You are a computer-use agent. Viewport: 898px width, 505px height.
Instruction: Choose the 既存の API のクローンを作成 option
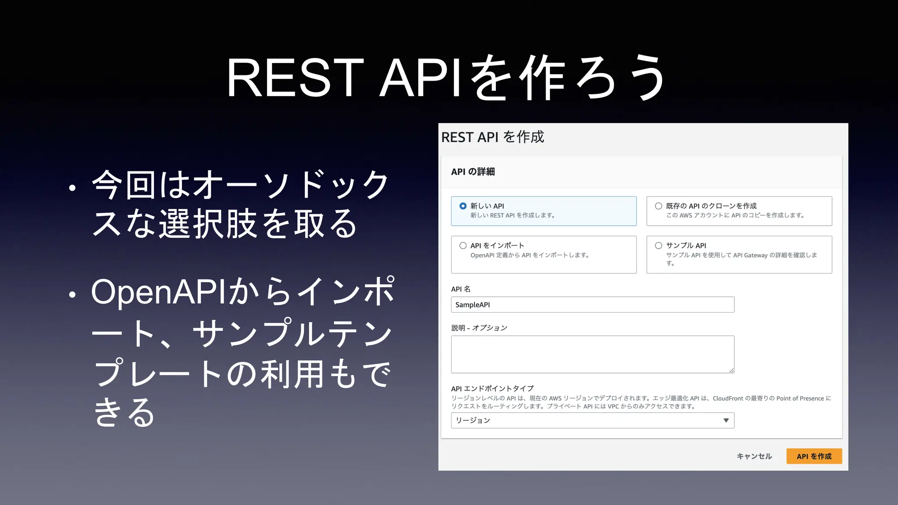pos(659,206)
